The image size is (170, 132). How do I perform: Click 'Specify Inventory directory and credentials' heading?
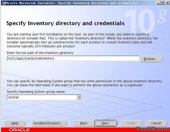tap(65, 23)
